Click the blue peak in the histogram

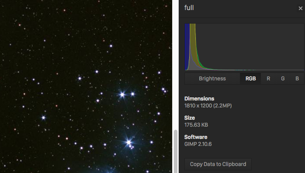pos(187,47)
